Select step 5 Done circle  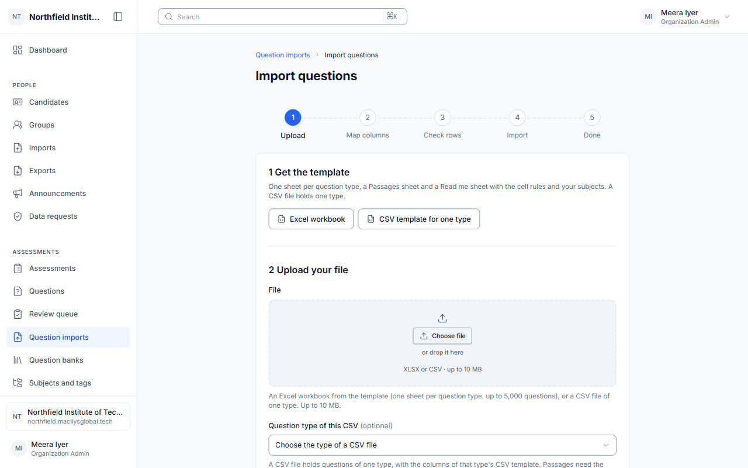tap(592, 118)
